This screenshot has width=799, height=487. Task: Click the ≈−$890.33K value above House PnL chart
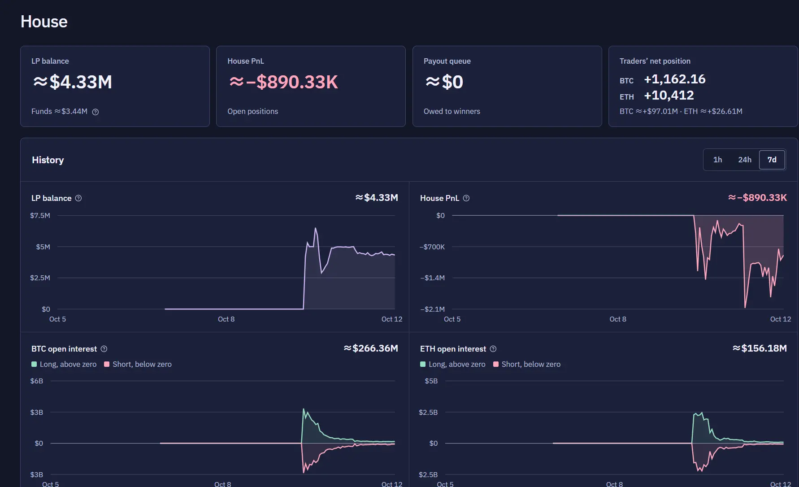pyautogui.click(x=757, y=198)
